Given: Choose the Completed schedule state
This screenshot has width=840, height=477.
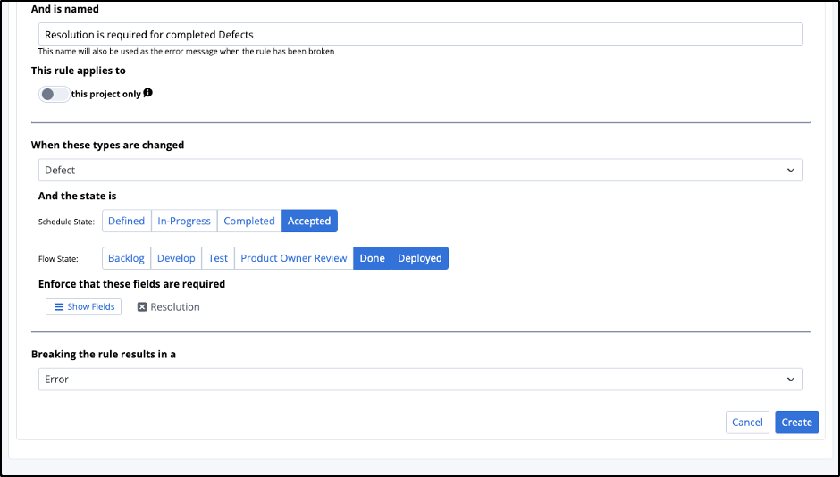Looking at the screenshot, I should coord(249,222).
